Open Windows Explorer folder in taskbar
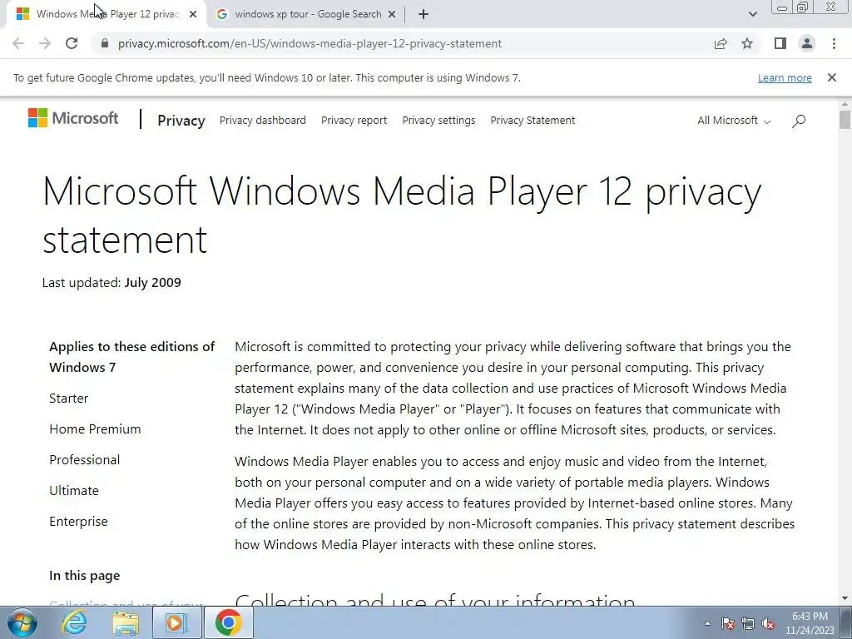Viewport: 852px width, 639px height. pos(126,623)
